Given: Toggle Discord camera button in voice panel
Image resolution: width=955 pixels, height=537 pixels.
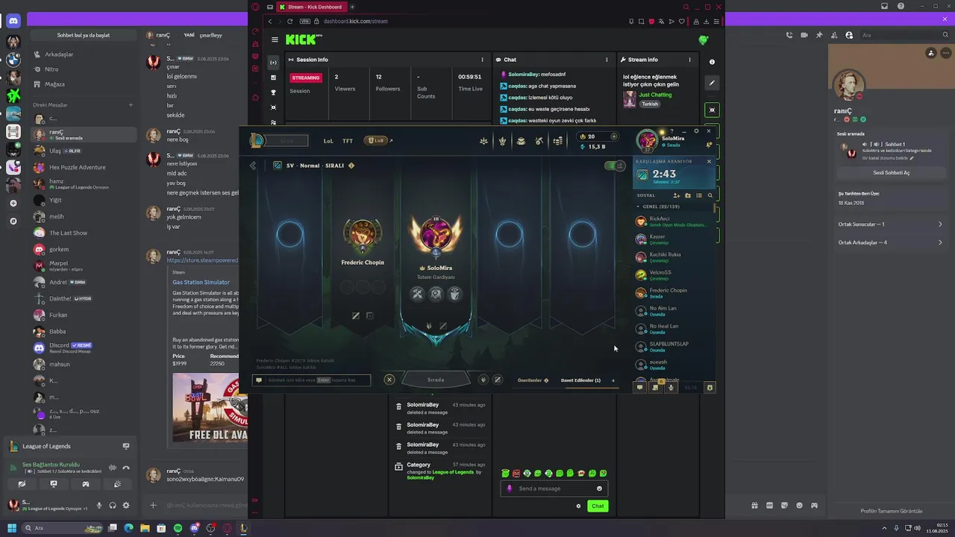Looking at the screenshot, I should tap(22, 484).
